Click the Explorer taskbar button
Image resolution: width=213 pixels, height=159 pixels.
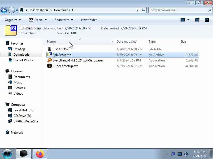coord(24,154)
